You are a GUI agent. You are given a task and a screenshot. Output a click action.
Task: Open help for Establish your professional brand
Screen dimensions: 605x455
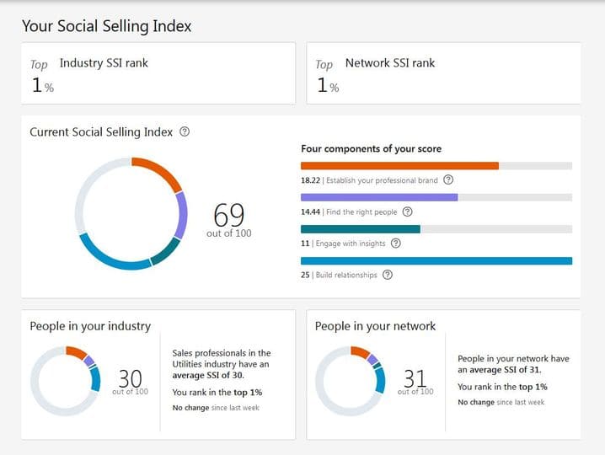tap(448, 179)
